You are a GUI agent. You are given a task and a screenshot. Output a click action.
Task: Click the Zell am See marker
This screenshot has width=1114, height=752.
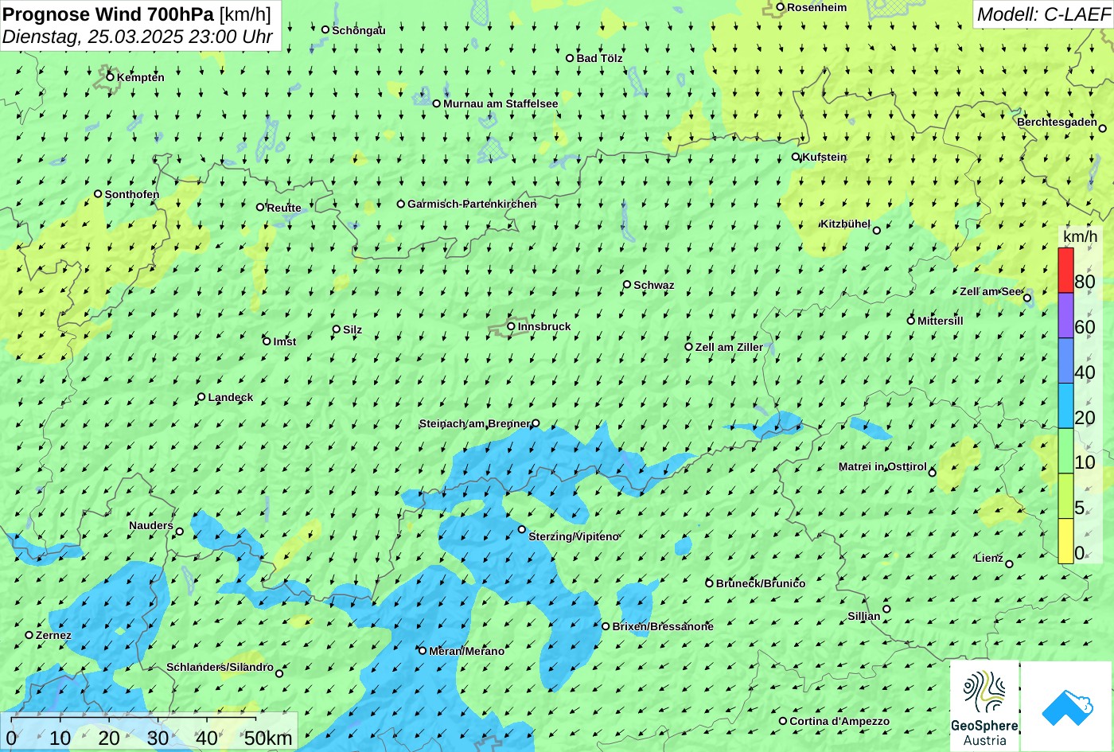1026,298
